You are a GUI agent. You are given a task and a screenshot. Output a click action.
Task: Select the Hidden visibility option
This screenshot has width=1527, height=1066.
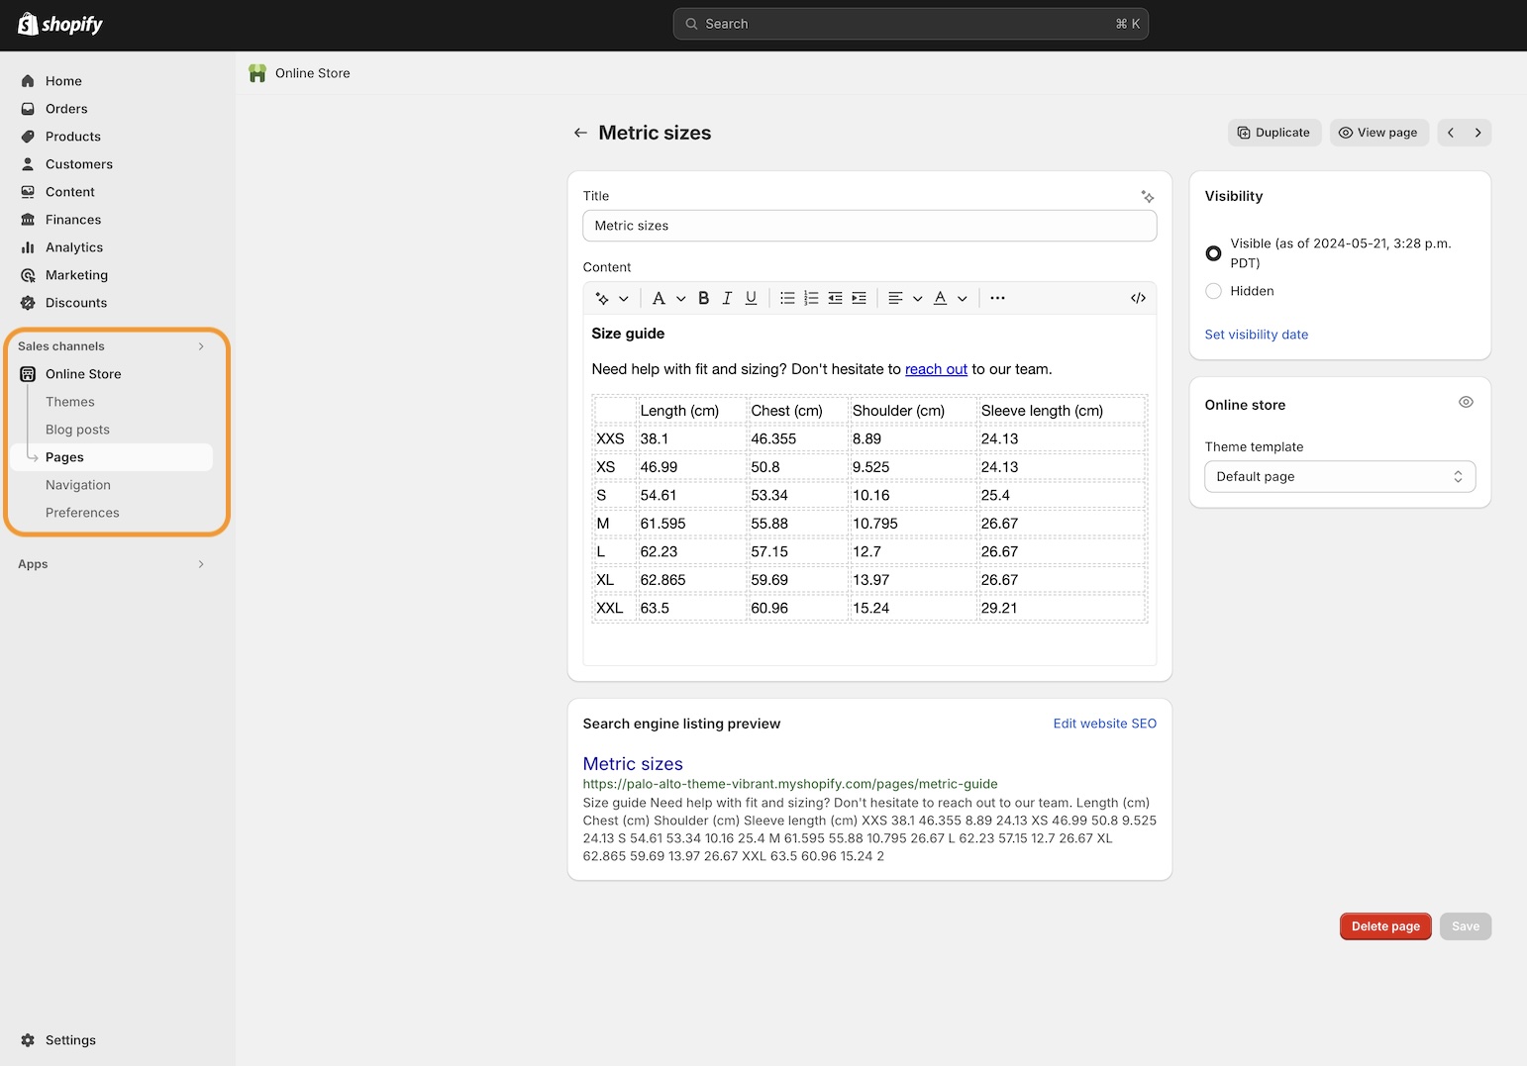1213,291
